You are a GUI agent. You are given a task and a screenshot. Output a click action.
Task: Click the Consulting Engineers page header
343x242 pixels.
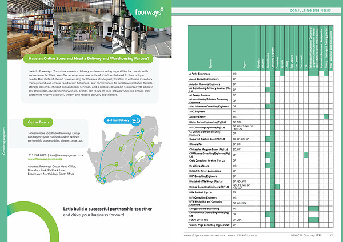point(310,11)
